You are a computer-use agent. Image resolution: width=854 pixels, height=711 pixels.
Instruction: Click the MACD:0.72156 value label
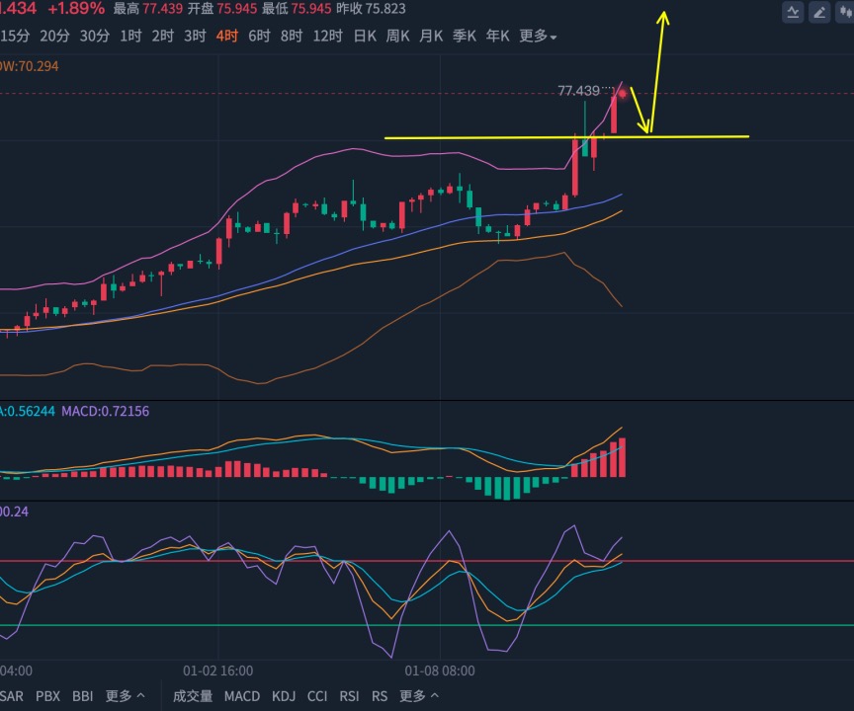(105, 411)
